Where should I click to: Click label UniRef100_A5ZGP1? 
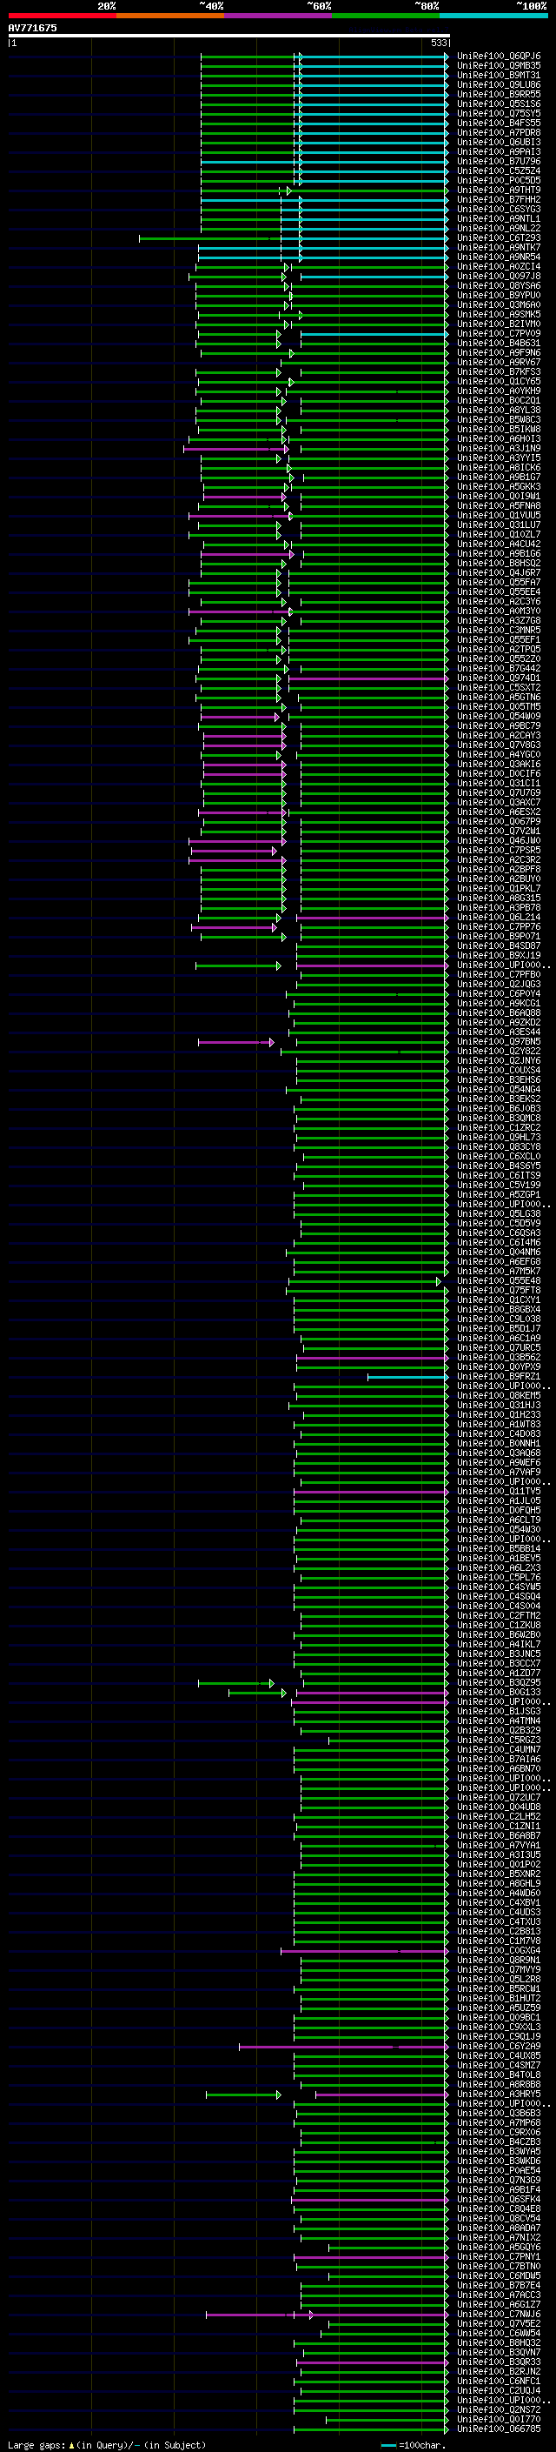coord(499,1194)
